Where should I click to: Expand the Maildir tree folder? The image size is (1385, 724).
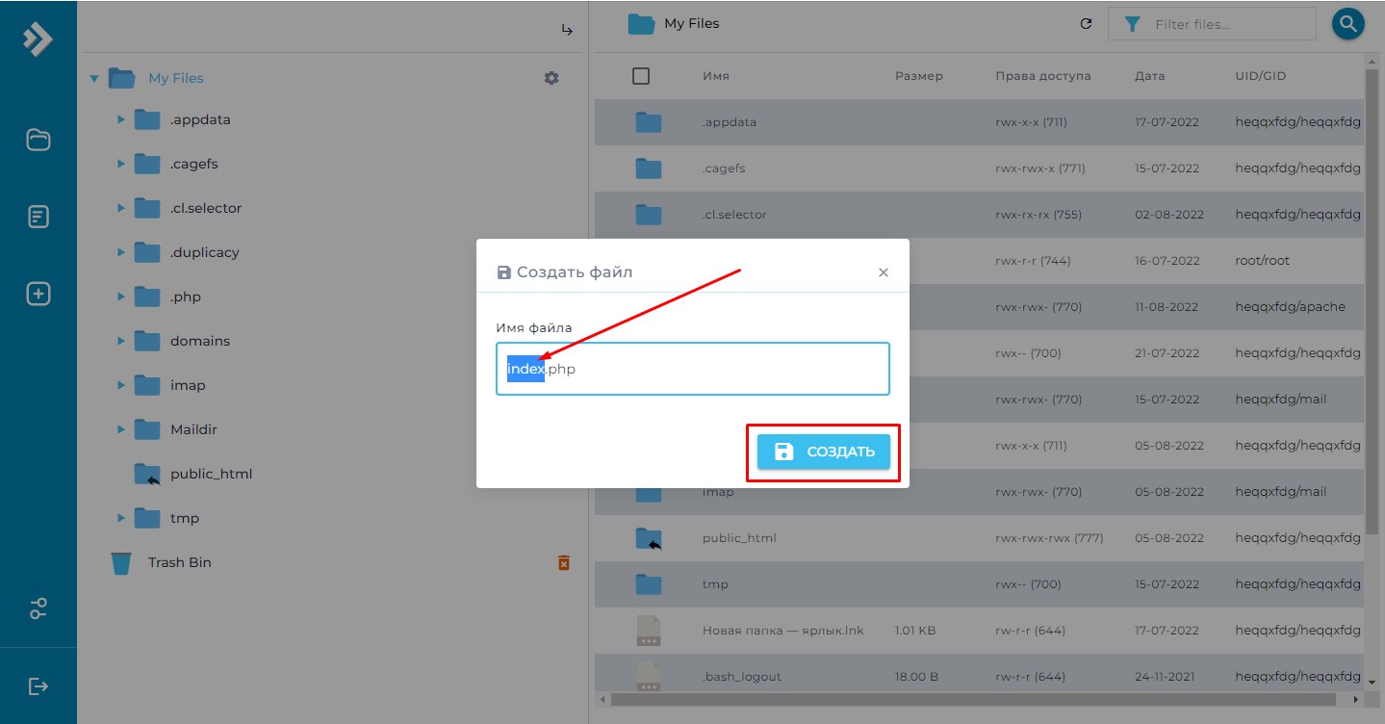click(121, 429)
